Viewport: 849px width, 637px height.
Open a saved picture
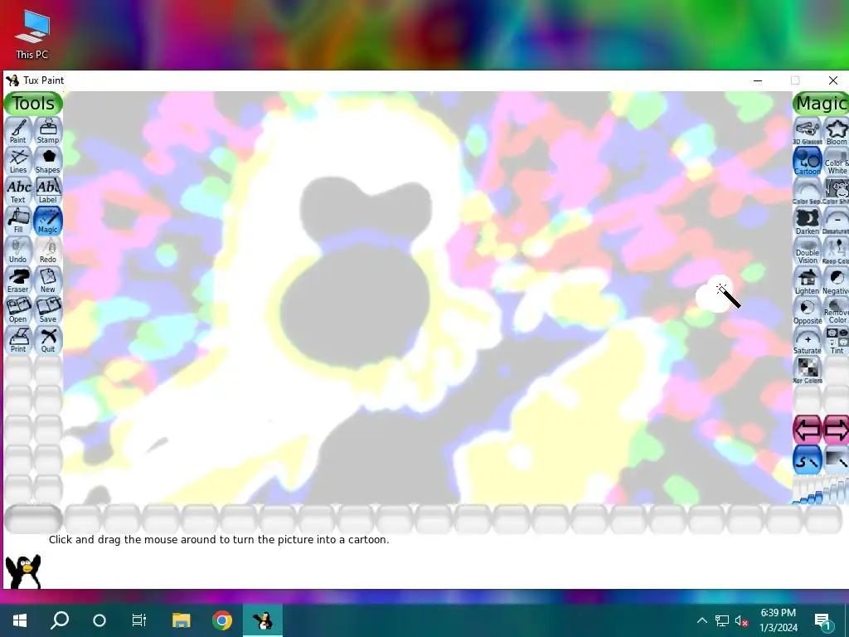[x=18, y=310]
